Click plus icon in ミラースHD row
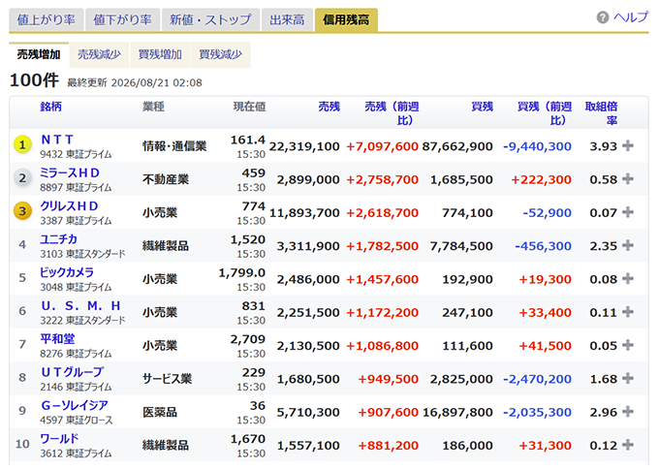This screenshot has width=659, height=470. [628, 179]
